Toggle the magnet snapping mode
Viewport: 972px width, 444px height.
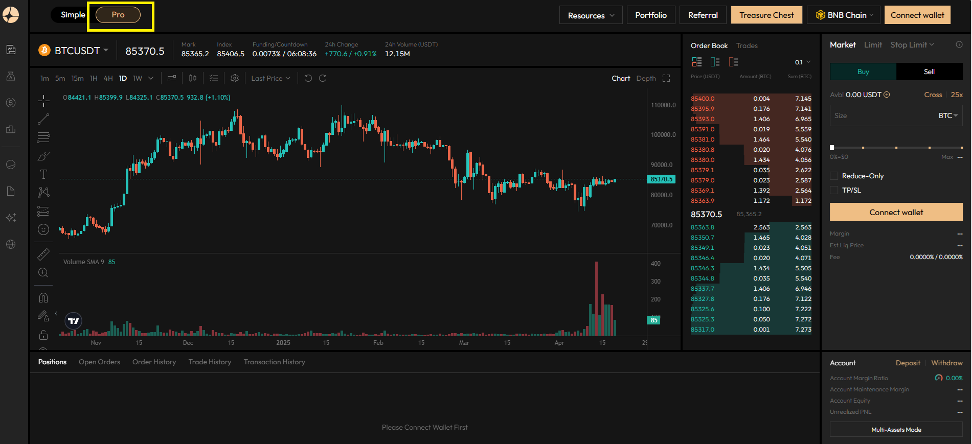click(43, 297)
